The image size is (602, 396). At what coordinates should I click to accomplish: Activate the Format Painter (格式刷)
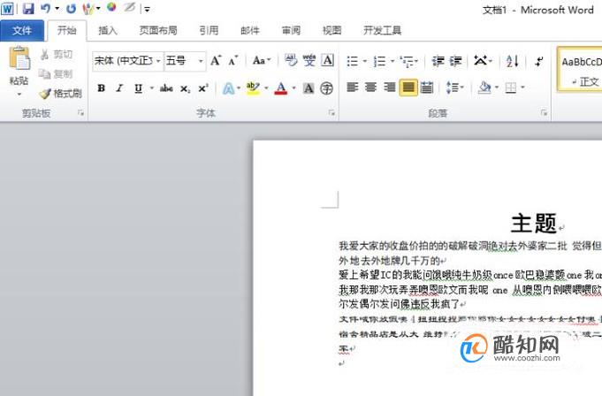coord(61,93)
